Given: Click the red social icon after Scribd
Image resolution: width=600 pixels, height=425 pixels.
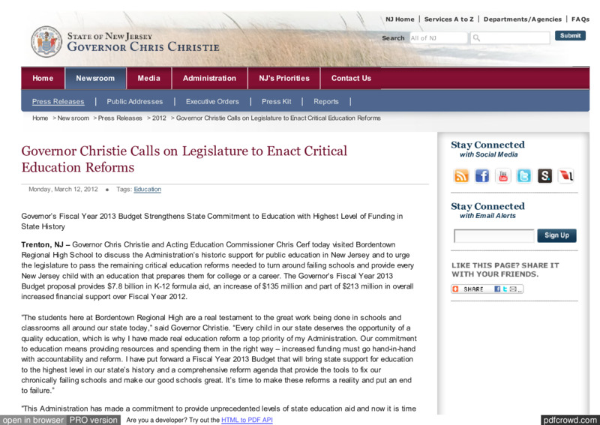Looking at the screenshot, I should 565,176.
